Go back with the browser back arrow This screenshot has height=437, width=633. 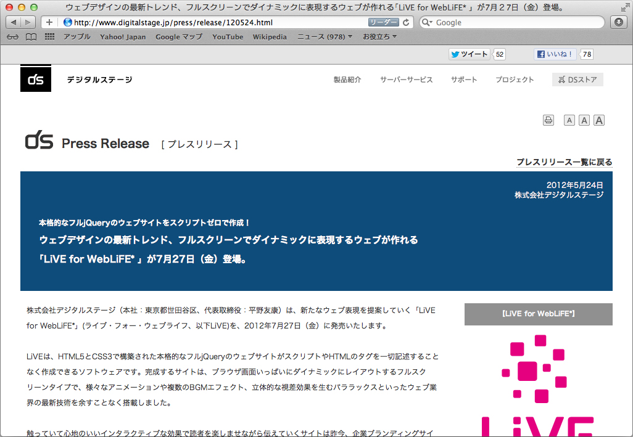click(14, 22)
